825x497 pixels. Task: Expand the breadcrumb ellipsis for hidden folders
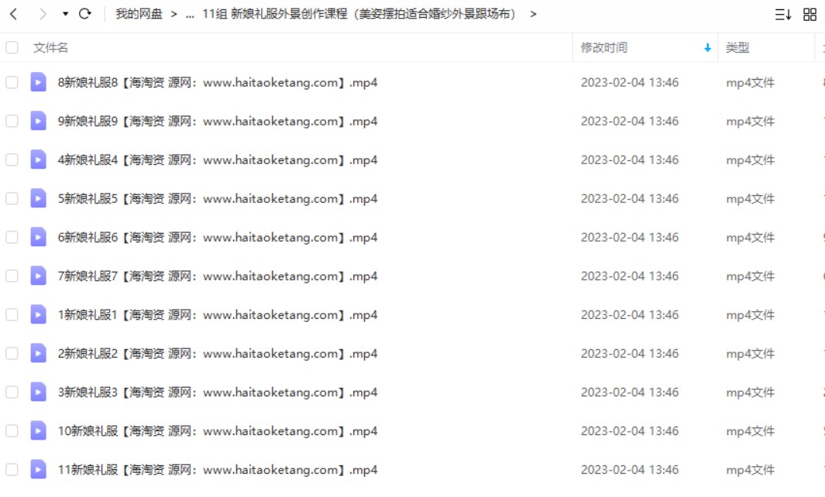click(x=190, y=14)
